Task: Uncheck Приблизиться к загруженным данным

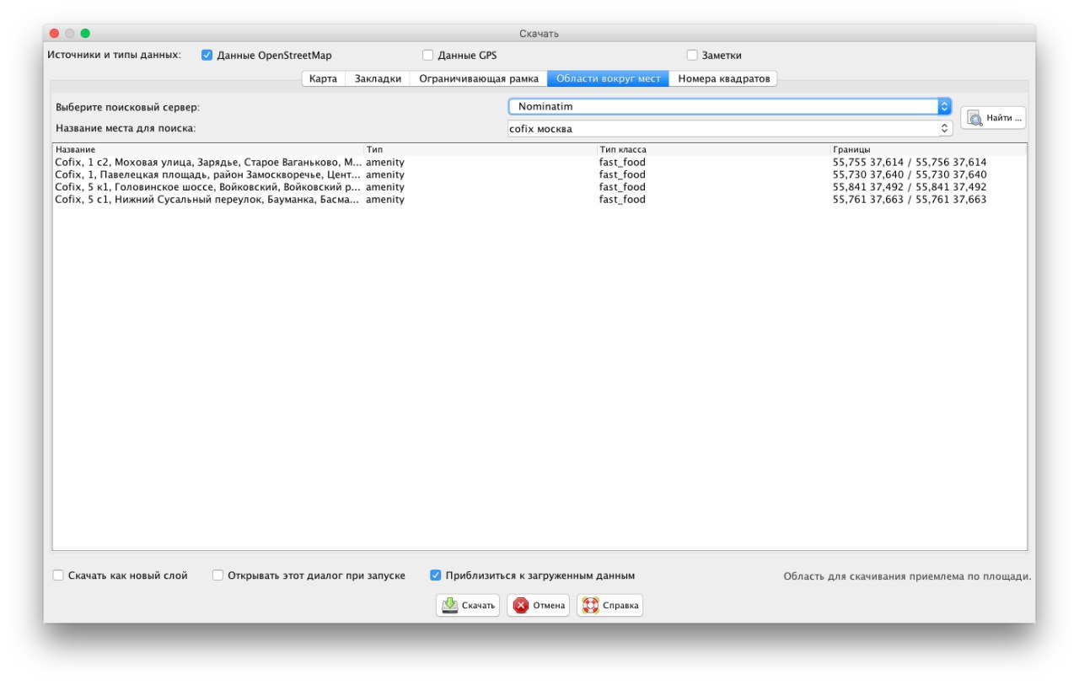Action: [435, 575]
